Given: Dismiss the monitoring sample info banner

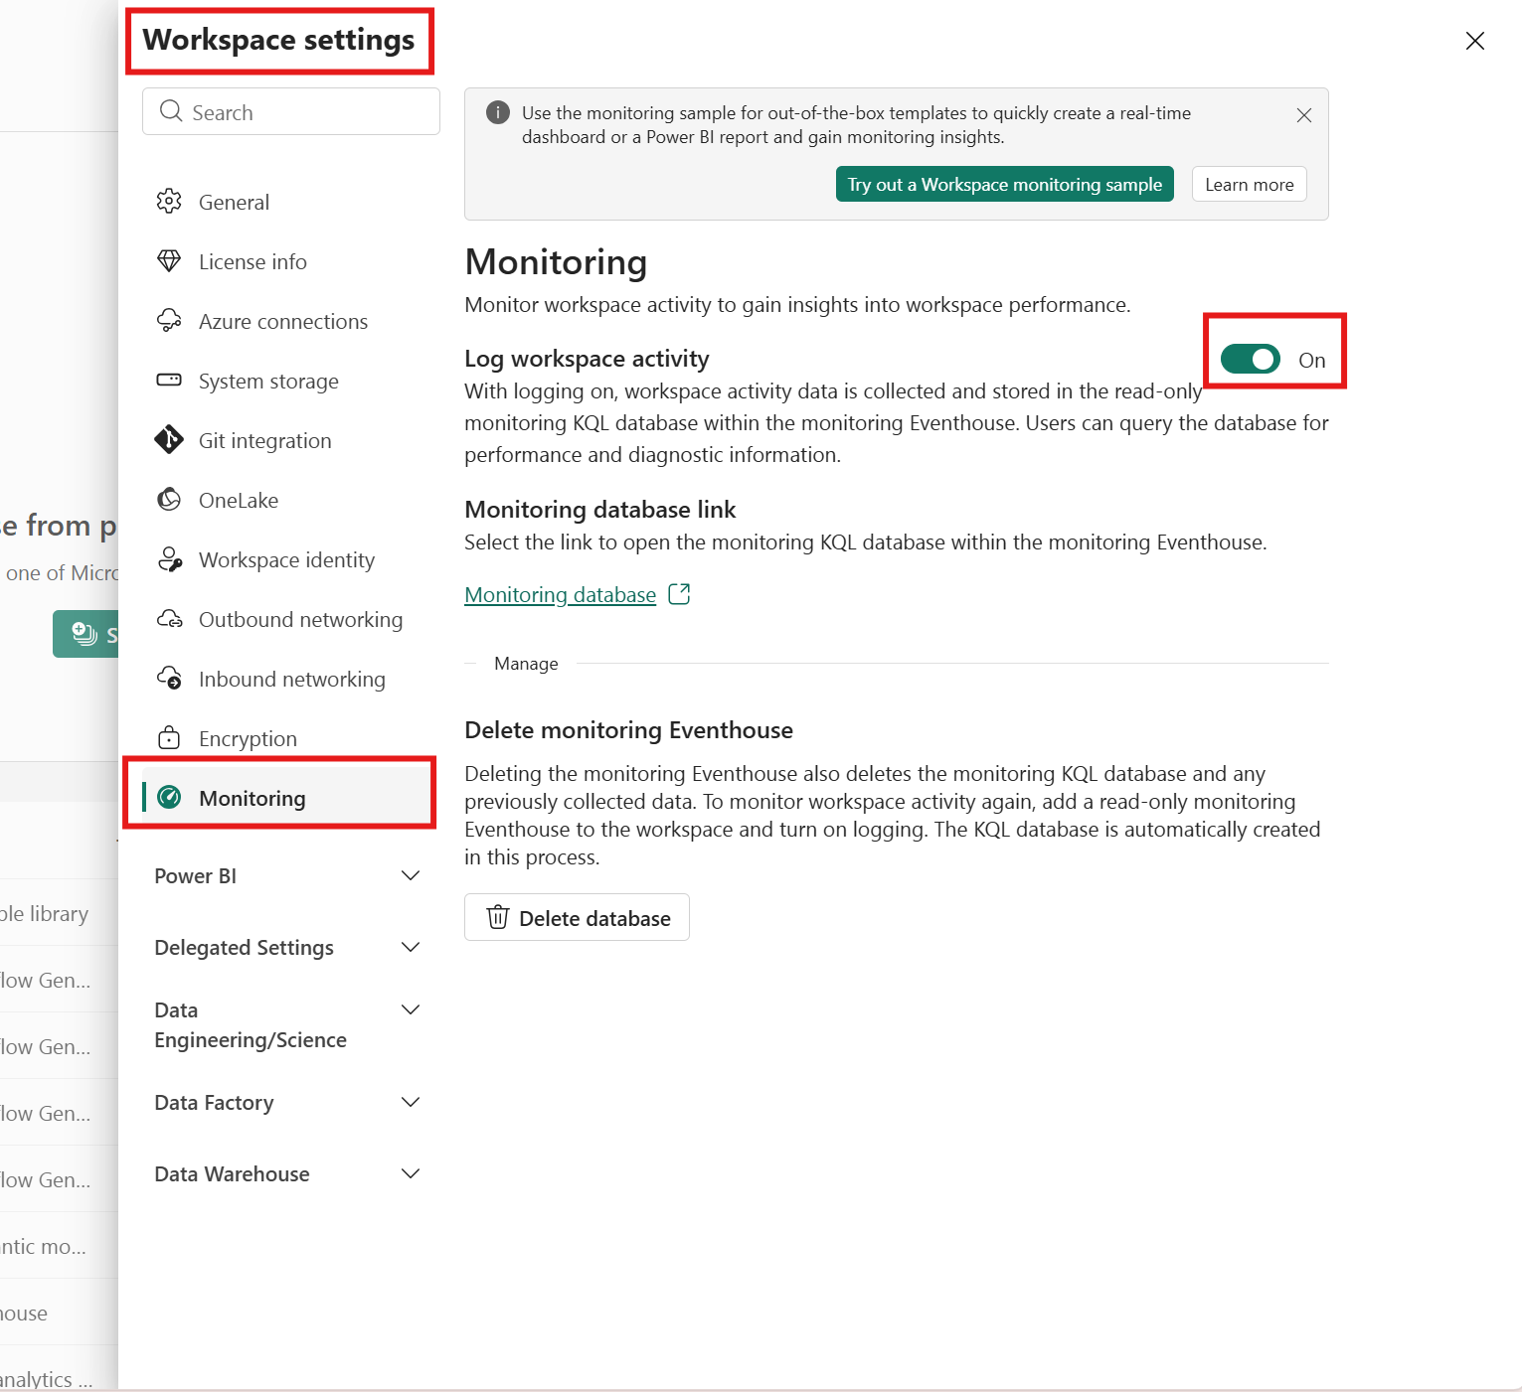Looking at the screenshot, I should (1303, 115).
